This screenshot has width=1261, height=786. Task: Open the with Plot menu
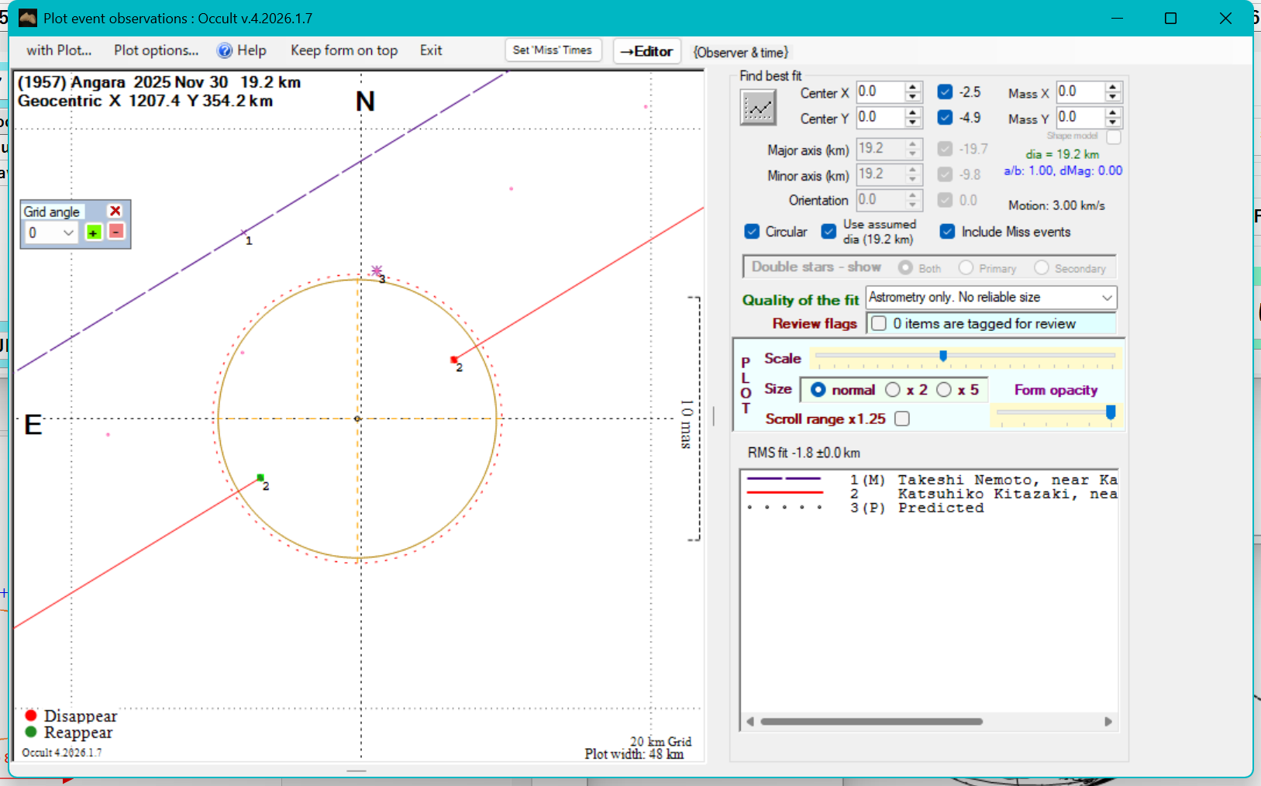(x=59, y=50)
